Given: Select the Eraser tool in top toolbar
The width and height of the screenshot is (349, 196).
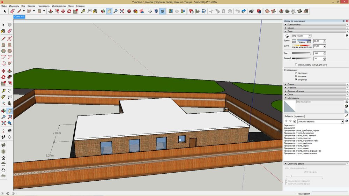Looking at the screenshot, I should click(13, 11).
